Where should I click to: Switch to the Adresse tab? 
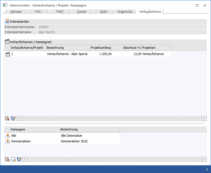point(16,11)
